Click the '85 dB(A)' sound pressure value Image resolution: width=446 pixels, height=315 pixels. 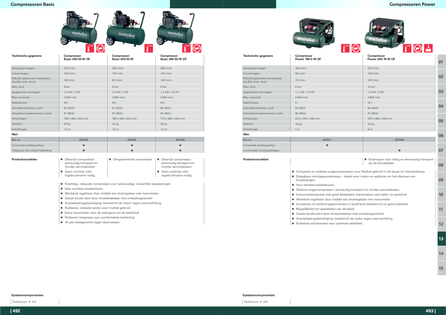165,108
